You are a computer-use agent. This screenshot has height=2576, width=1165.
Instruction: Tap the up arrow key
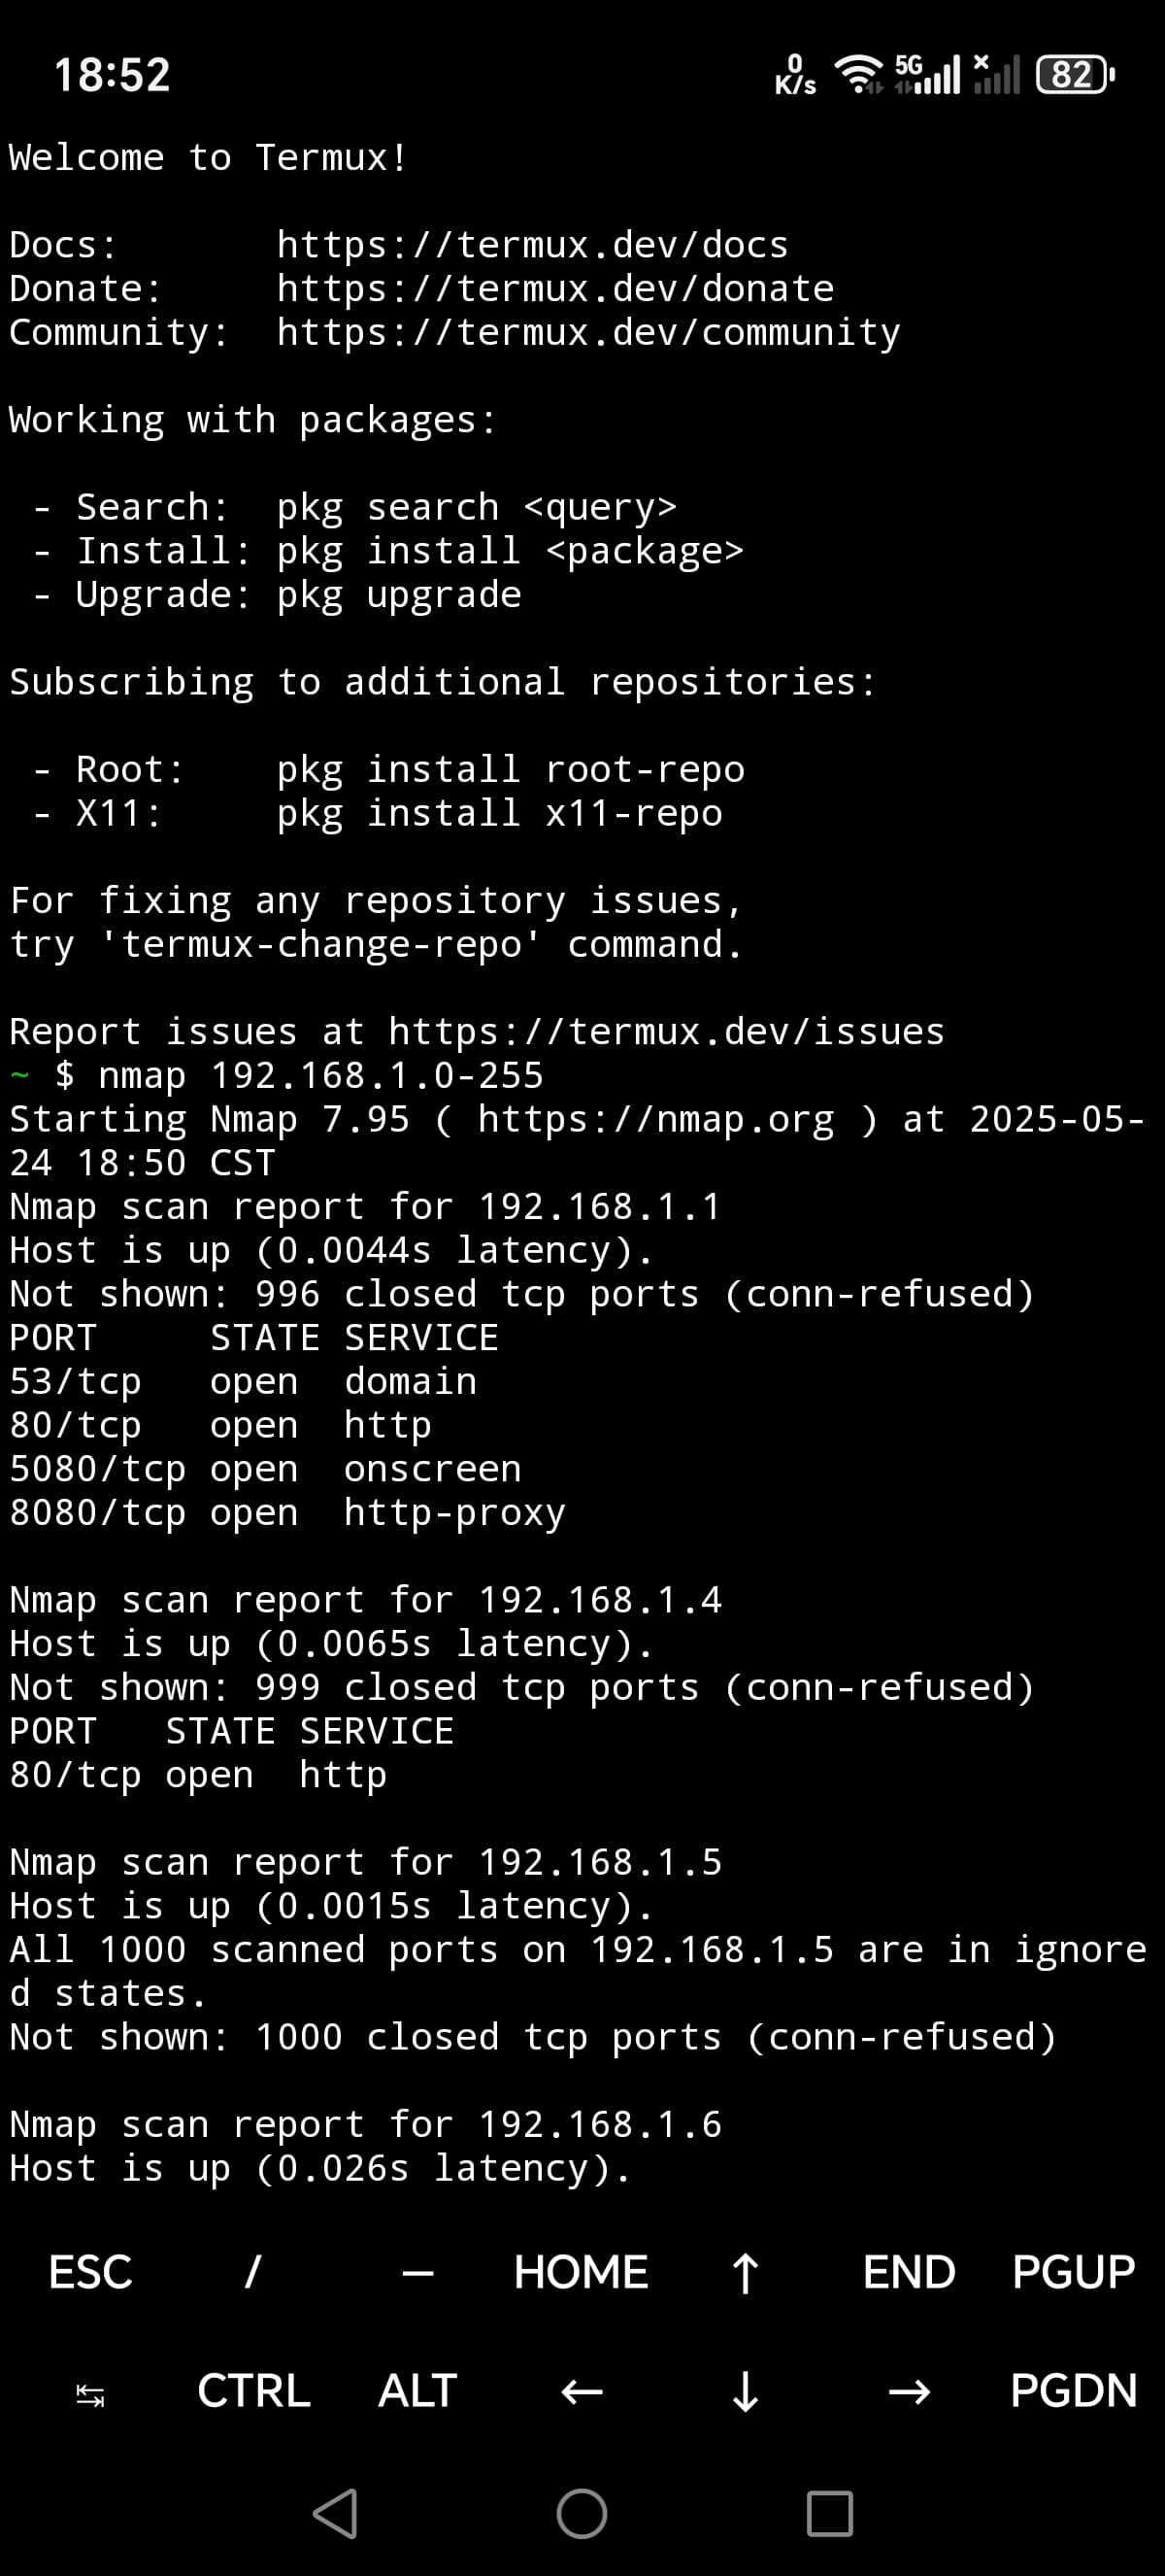point(746,2272)
